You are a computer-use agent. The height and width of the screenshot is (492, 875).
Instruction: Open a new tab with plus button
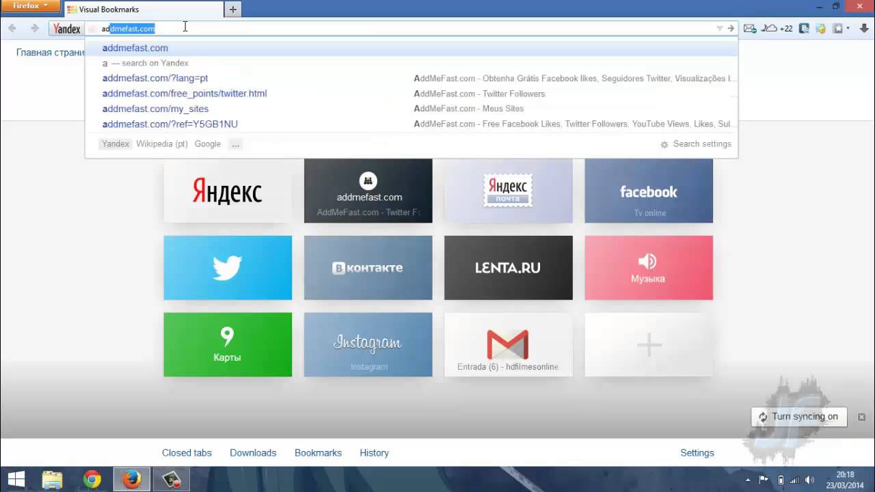coord(233,10)
